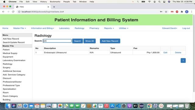Edit the Endoscopic Ultrasound record

[x=165, y=53]
